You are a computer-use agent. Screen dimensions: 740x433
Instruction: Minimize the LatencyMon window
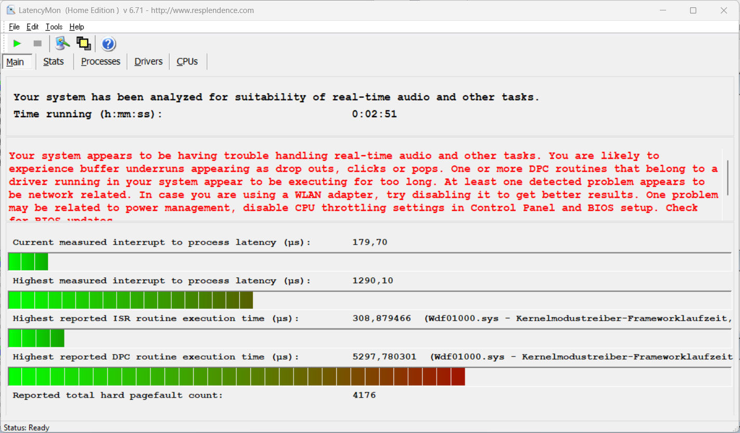pos(662,10)
